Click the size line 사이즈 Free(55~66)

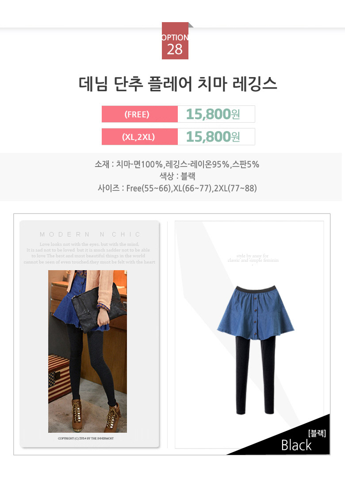(x=177, y=188)
